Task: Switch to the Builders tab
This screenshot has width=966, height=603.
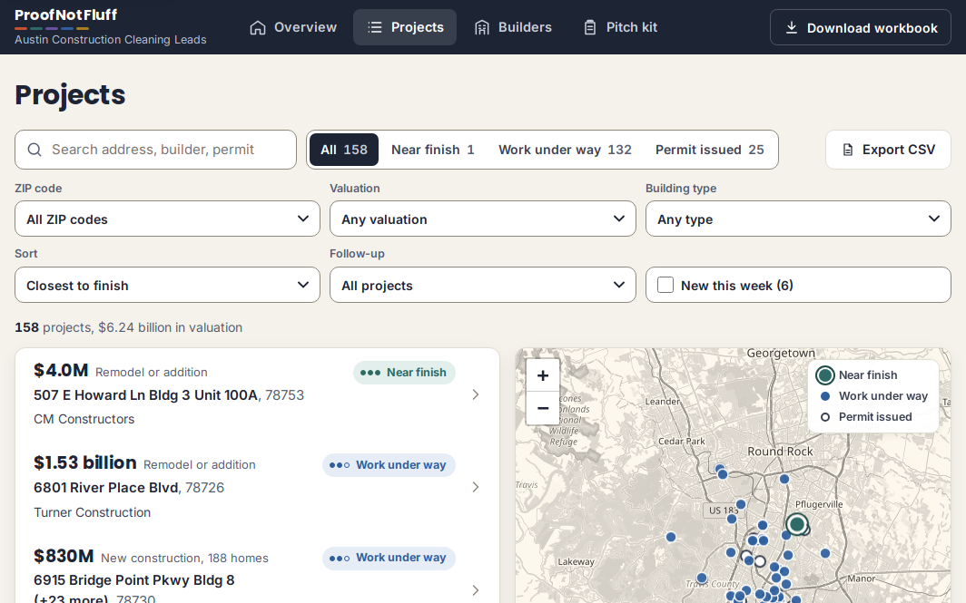Action: 513,27
